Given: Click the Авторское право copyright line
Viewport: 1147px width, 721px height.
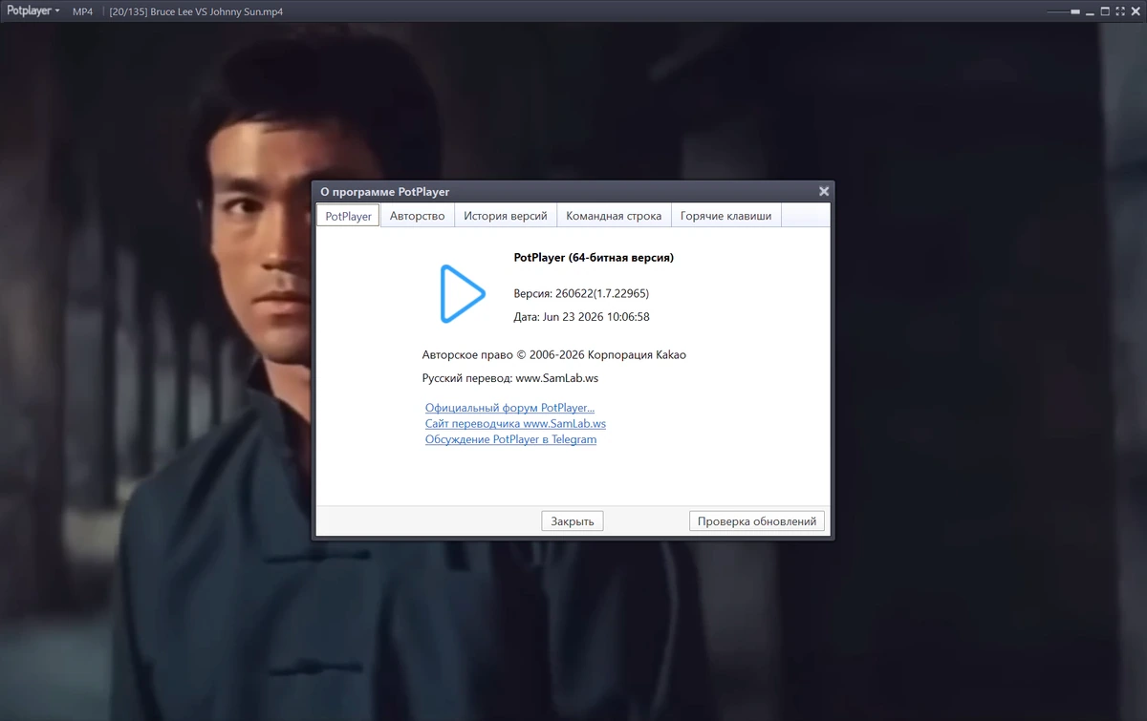Looking at the screenshot, I should tap(554, 354).
